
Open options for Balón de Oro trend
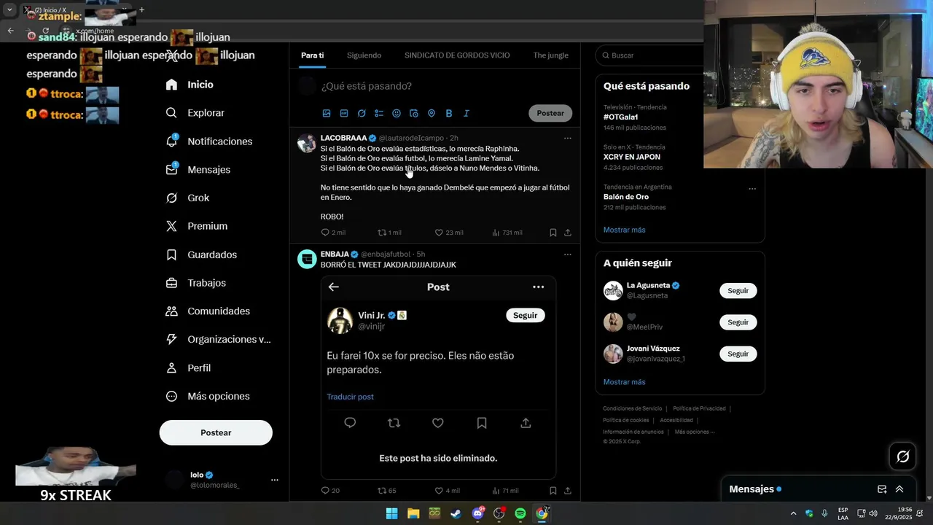point(752,189)
